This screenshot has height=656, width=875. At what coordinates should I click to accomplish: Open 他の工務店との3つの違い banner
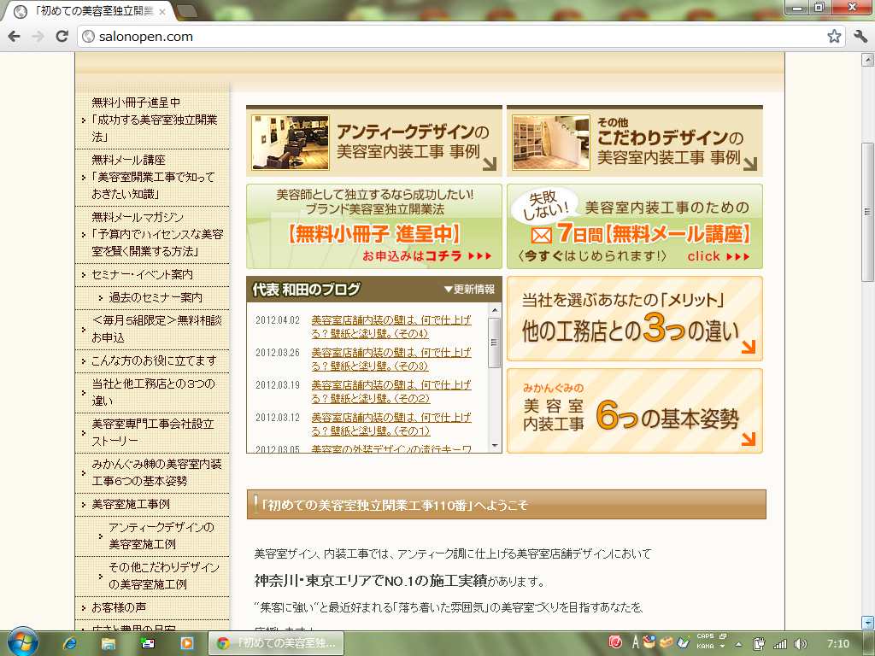(635, 319)
